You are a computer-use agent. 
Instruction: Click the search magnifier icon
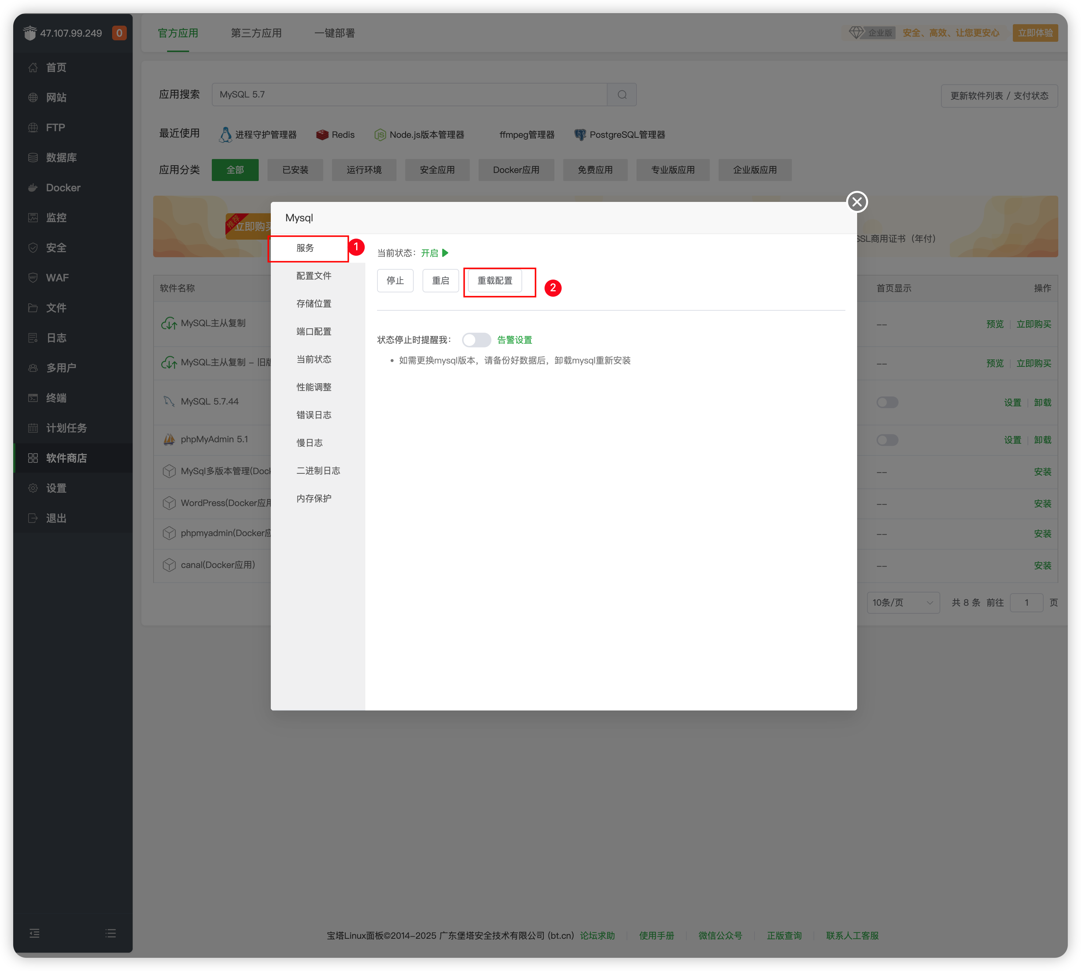coord(621,95)
